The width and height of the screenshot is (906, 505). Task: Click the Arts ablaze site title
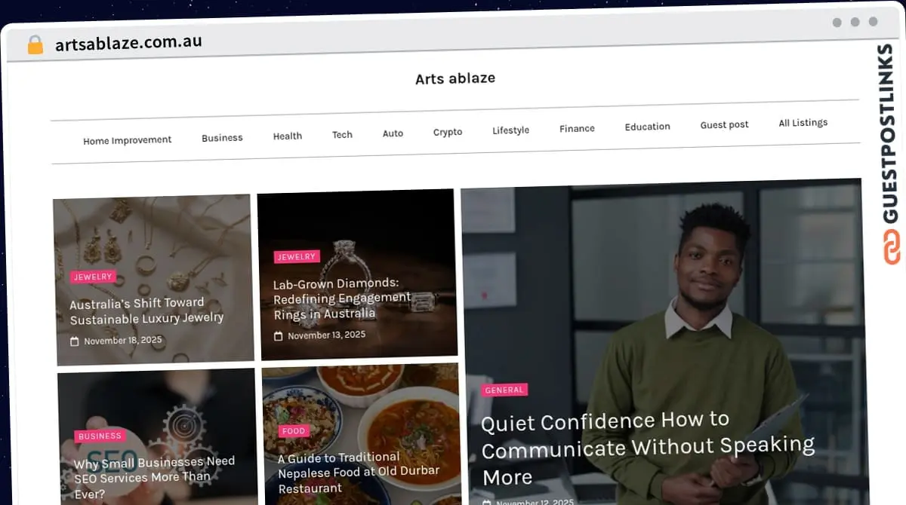point(455,78)
